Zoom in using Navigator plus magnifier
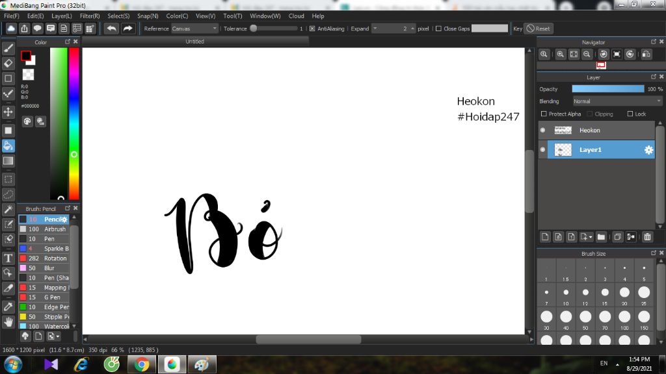Image resolution: width=666 pixels, height=374 pixels. pyautogui.click(x=560, y=55)
